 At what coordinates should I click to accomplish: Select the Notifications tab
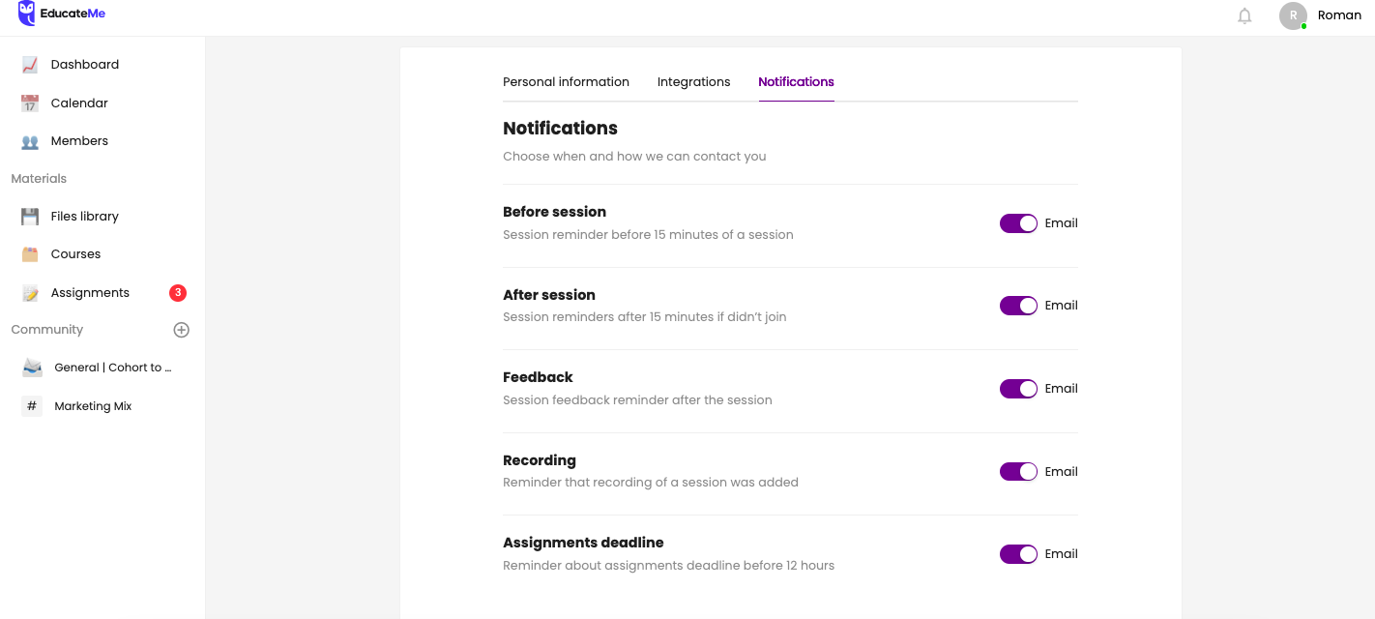click(796, 81)
